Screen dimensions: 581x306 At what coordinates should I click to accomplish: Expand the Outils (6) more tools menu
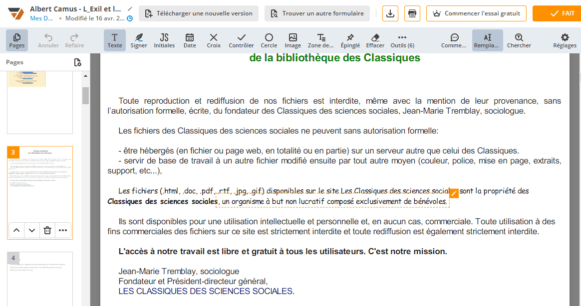402,40
